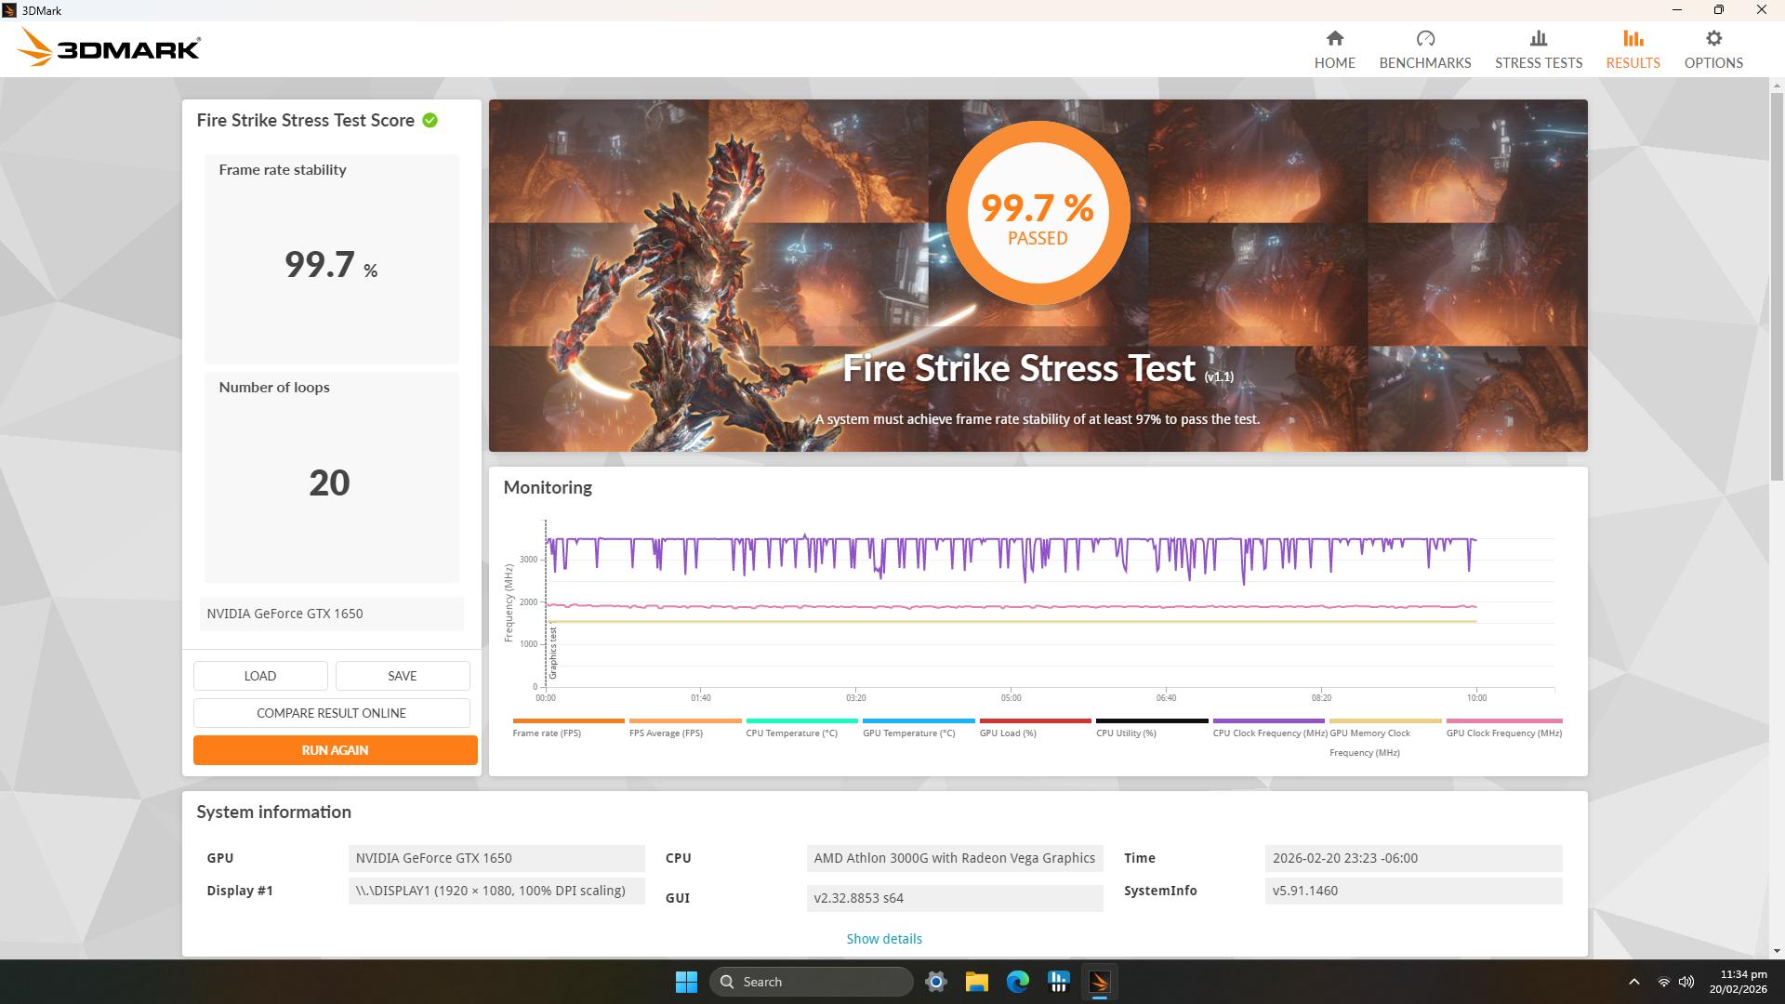Click the 99.7 % PASSED circle badge
This screenshot has height=1004, width=1785.
(1038, 213)
